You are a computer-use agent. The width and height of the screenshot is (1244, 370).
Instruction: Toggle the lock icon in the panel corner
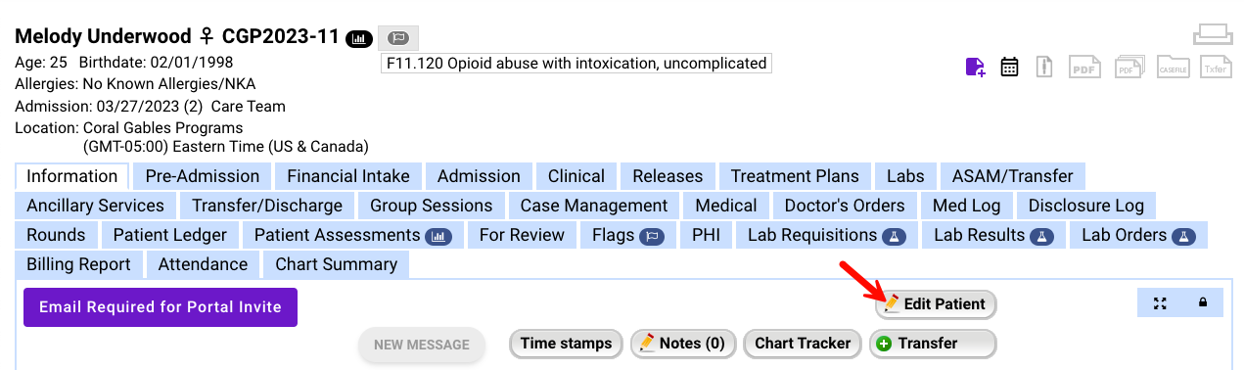(x=1203, y=303)
